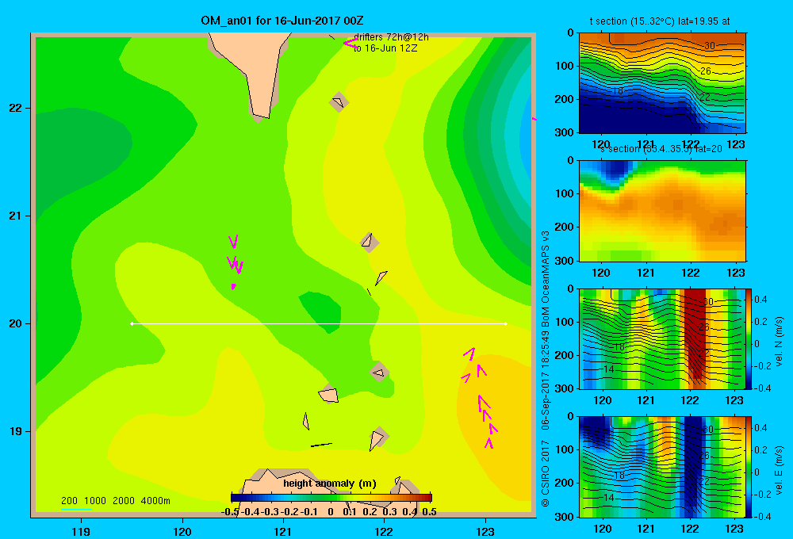Screen dimensions: 793x539
Task: Click the vel. E vertical colorbar
Action: tap(749, 467)
